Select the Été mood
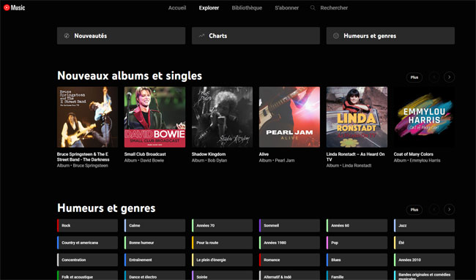Image resolution: width=476 pixels, height=280 pixels. [424, 243]
